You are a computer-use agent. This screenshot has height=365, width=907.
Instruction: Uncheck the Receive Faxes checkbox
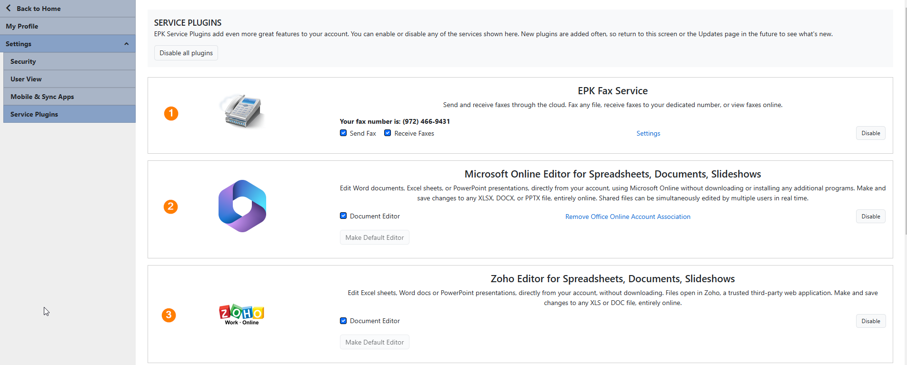pos(388,133)
